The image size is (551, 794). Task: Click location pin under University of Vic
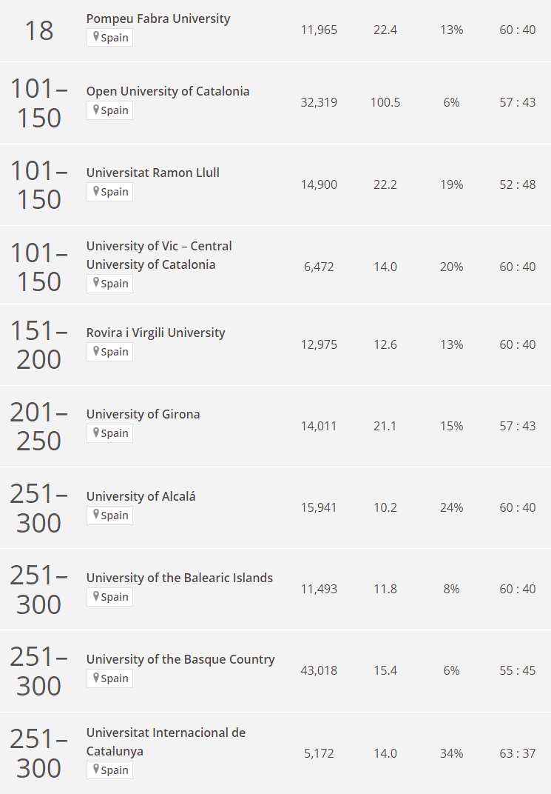click(x=95, y=283)
